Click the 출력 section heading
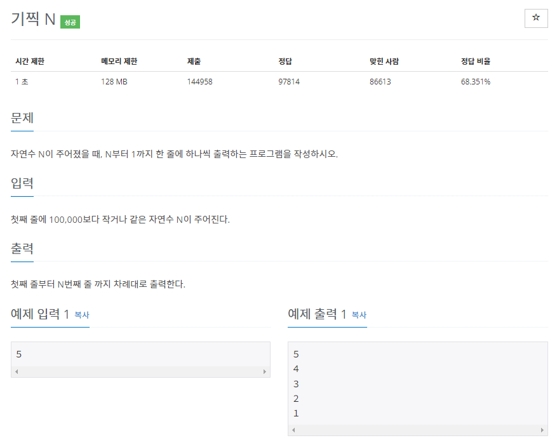 click(x=22, y=249)
